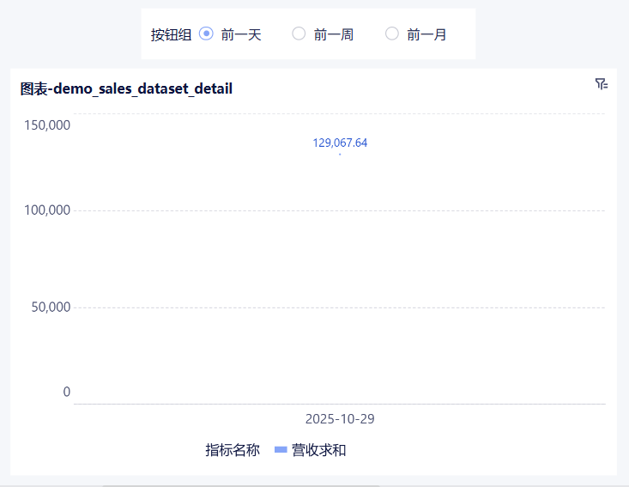Screen dimensions: 629x487
Task: Click the data point below 129,067.64
Action: 340,155
